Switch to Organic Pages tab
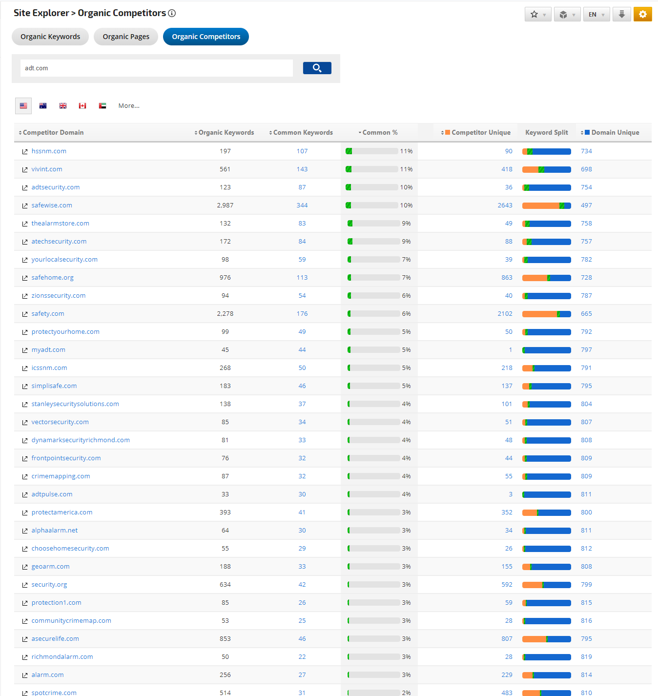Image resolution: width=658 pixels, height=696 pixels. coord(126,37)
